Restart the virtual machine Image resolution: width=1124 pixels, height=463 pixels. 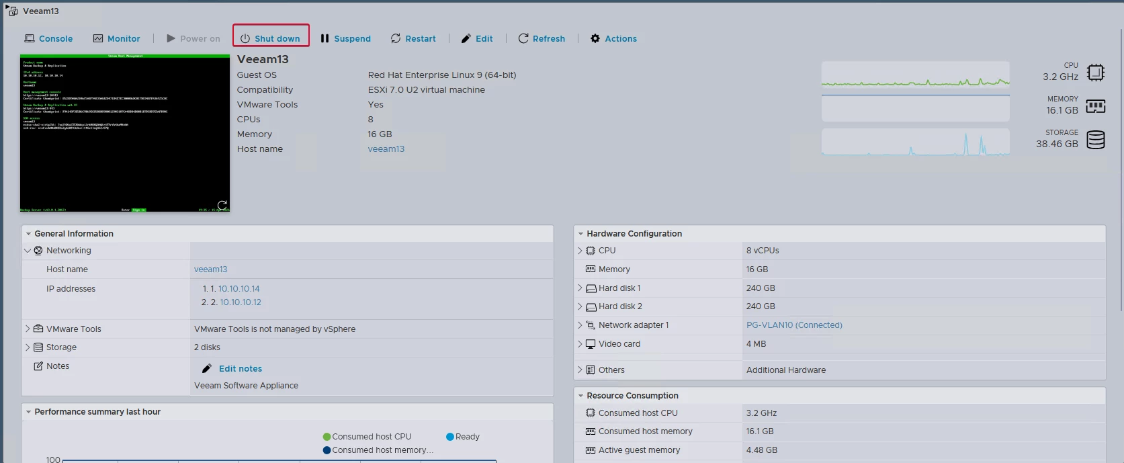(x=413, y=38)
